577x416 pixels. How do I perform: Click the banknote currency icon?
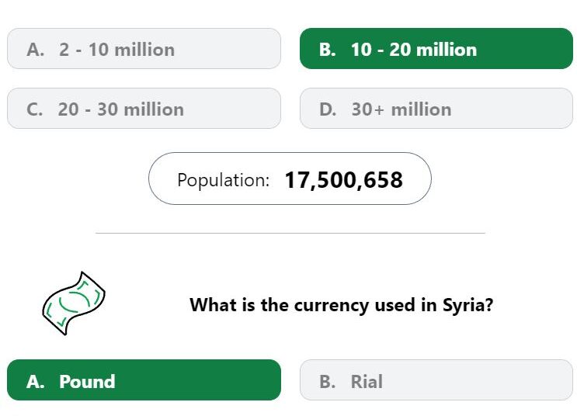pyautogui.click(x=74, y=303)
